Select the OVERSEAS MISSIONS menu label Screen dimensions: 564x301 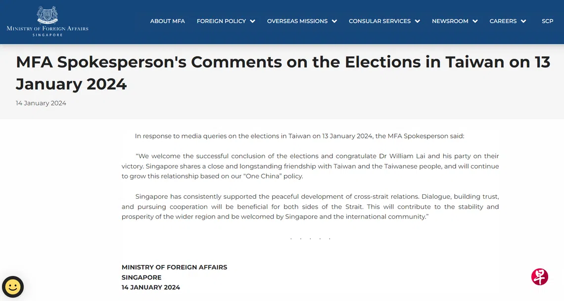point(297,21)
